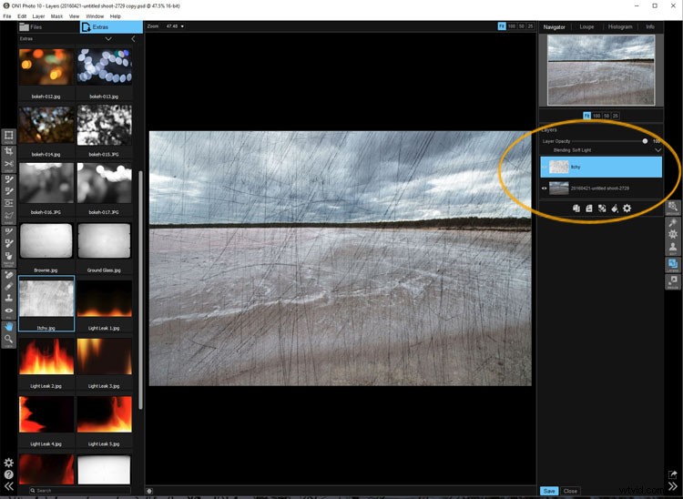Select the Masking Bug tool
The image size is (683, 499).
[x=8, y=203]
